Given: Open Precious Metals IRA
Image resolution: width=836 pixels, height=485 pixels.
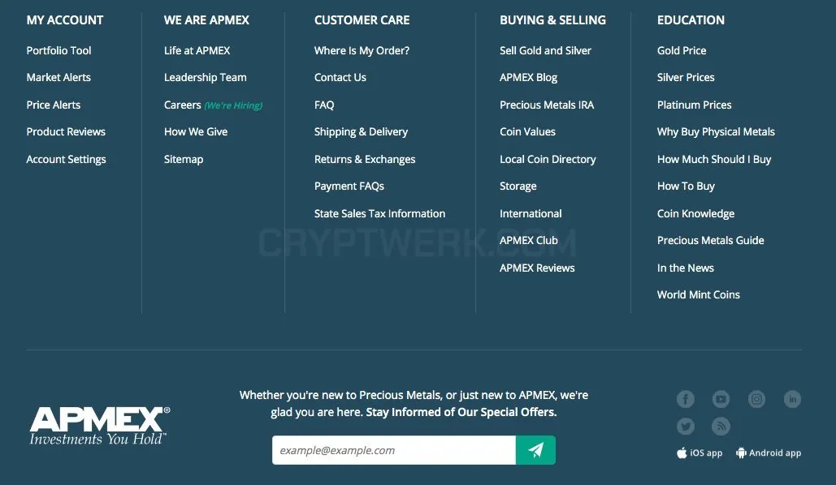Looking at the screenshot, I should (x=547, y=105).
